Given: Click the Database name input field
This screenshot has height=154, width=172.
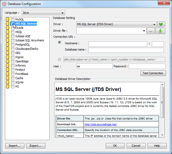Looking at the screenshot, I should (x=126, y=50).
